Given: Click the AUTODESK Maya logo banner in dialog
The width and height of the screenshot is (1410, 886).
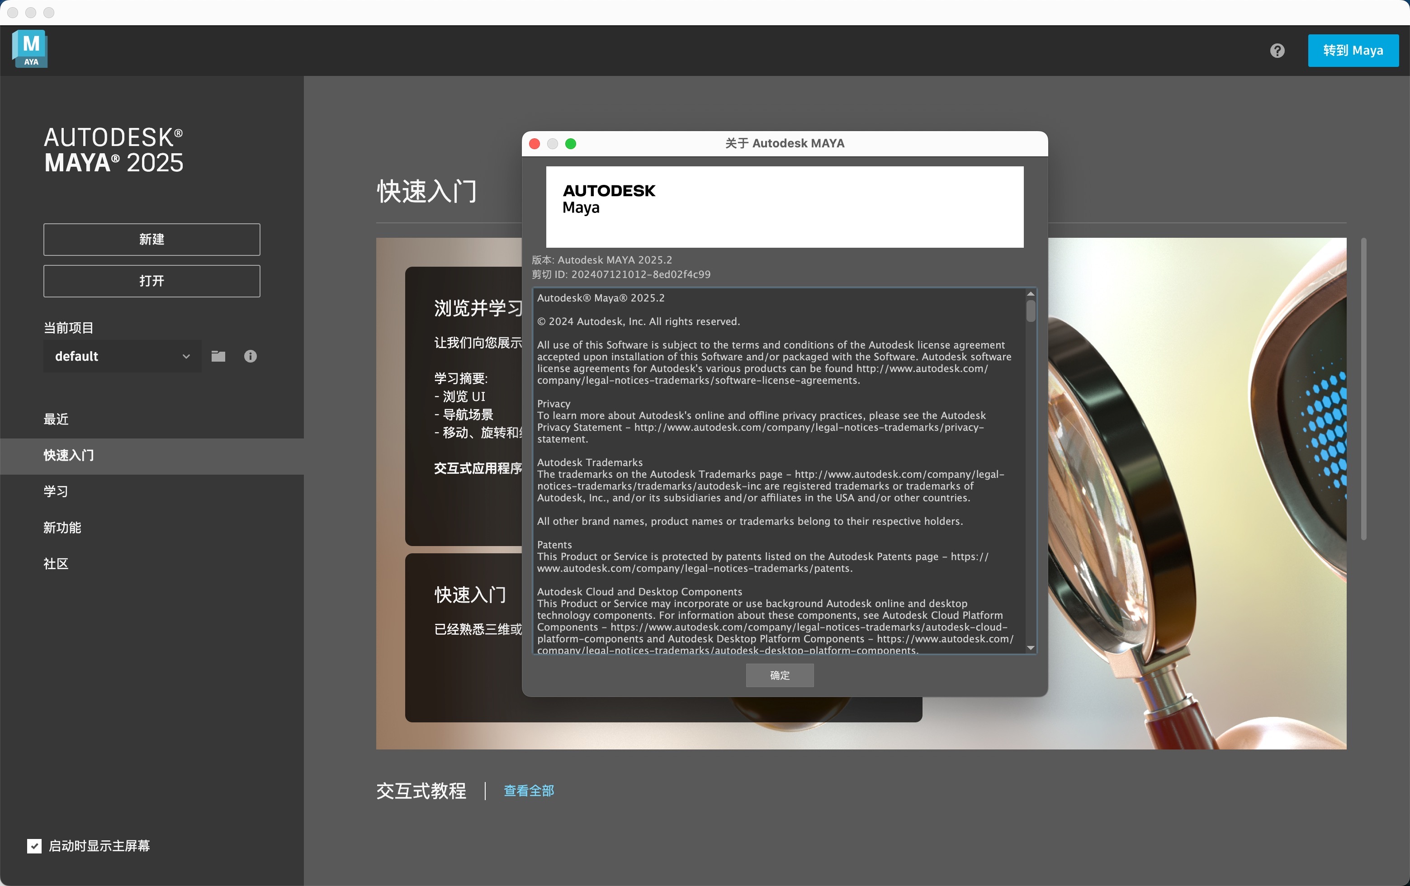Looking at the screenshot, I should point(785,207).
